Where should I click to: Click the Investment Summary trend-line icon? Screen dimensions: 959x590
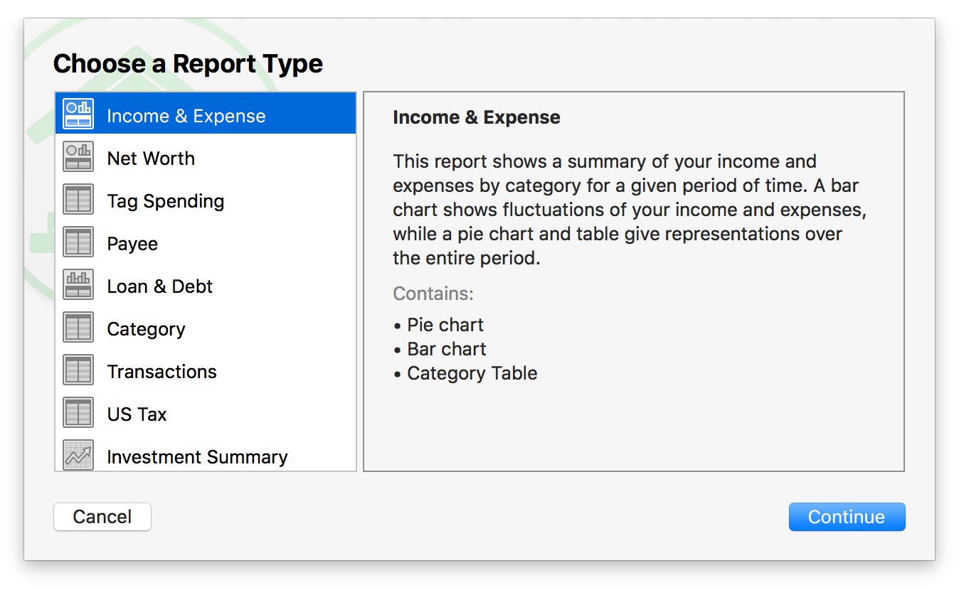point(78,455)
